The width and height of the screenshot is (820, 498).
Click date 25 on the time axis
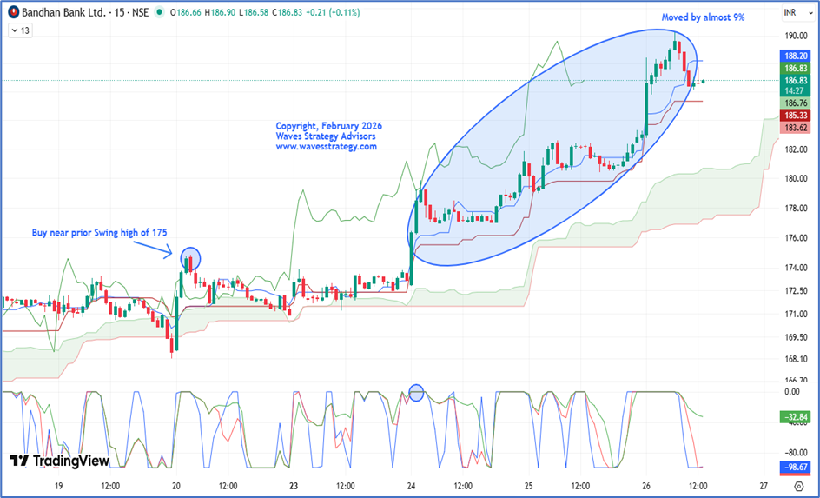click(x=529, y=485)
